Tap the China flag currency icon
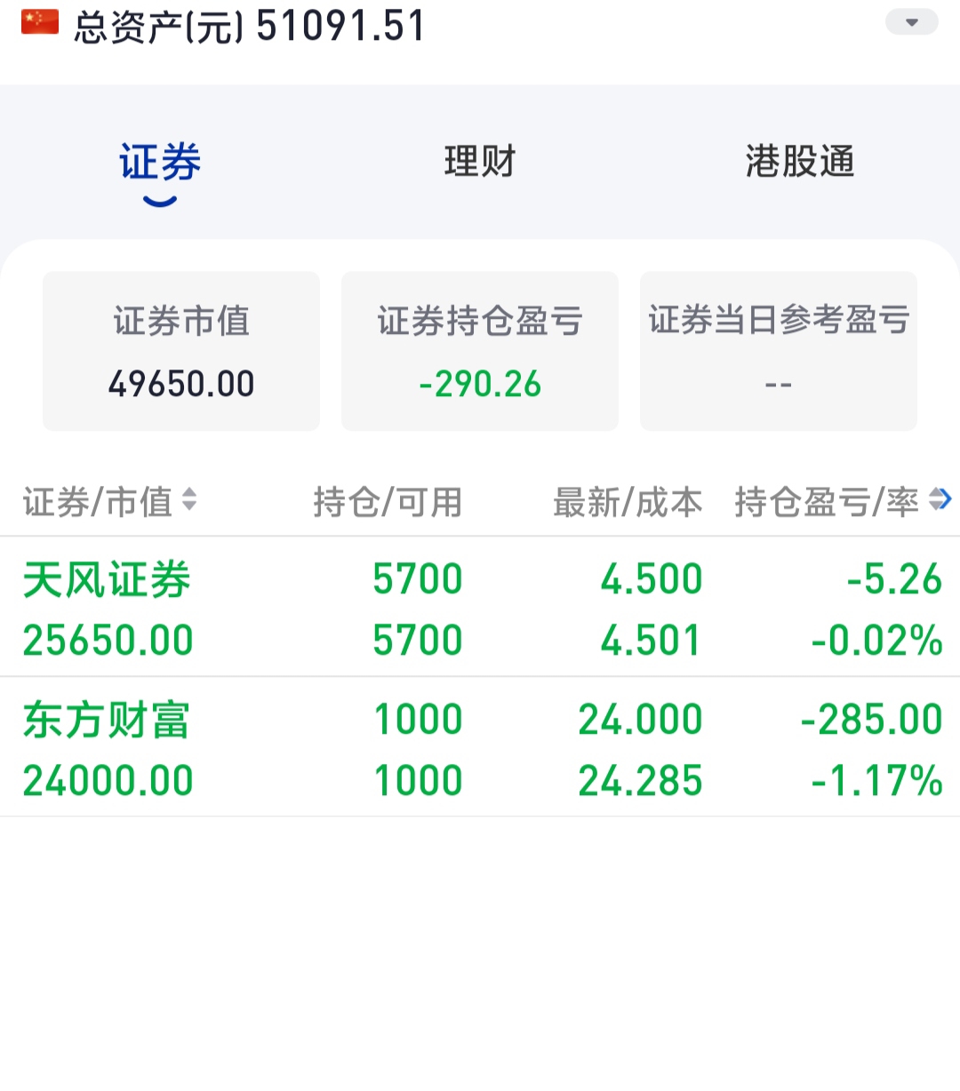Viewport: 960px width, 1091px height. pyautogui.click(x=40, y=22)
